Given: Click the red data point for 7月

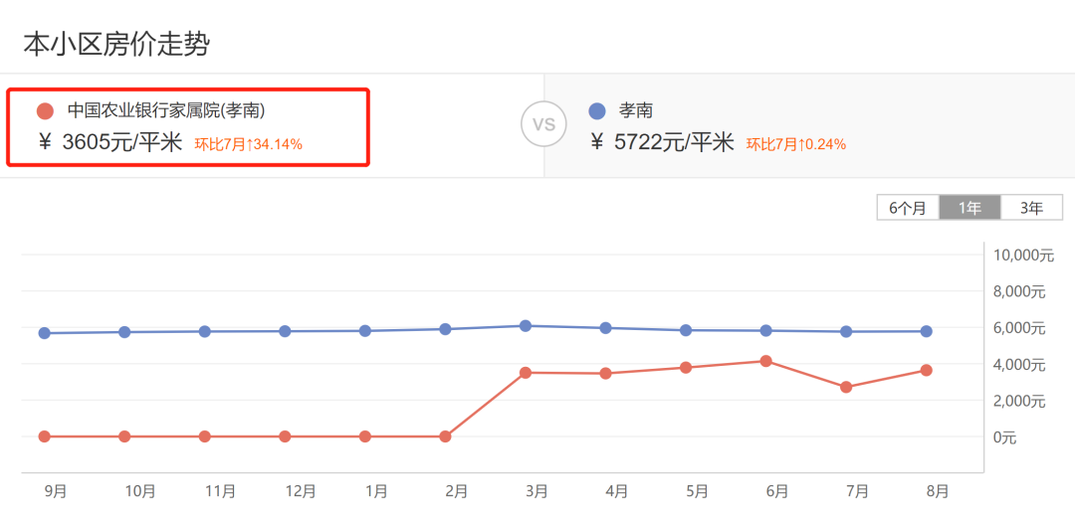Looking at the screenshot, I should point(846,387).
